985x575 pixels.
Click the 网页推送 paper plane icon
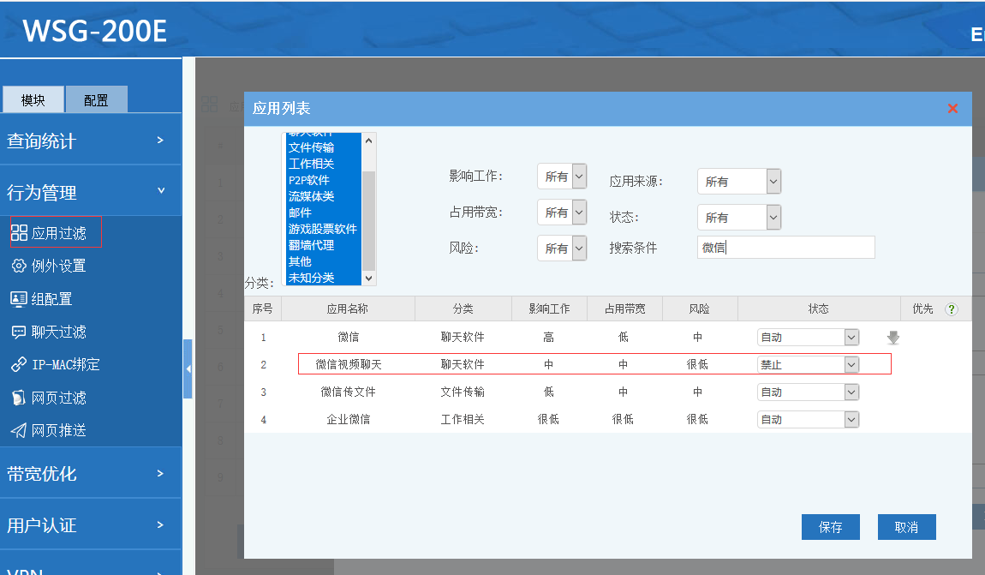(x=19, y=430)
